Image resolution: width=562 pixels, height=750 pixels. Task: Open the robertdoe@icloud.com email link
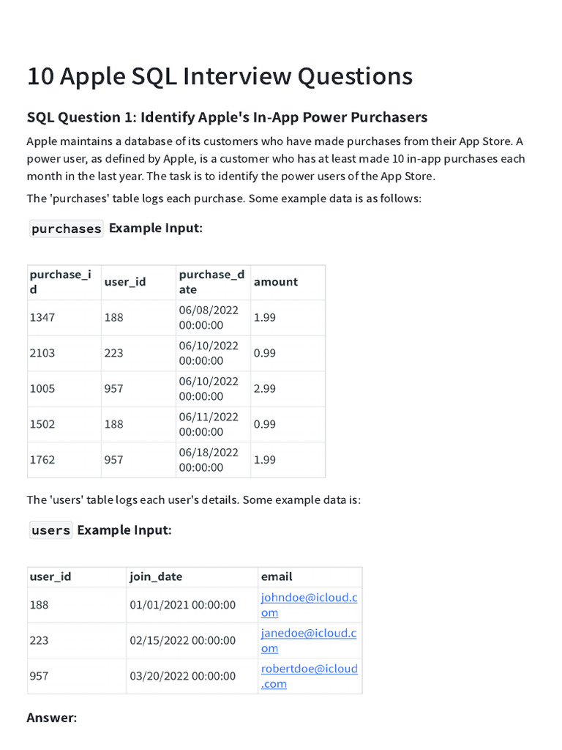click(309, 669)
